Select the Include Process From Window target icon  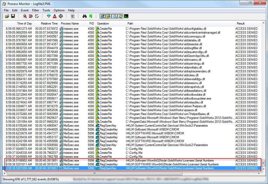point(61,16)
